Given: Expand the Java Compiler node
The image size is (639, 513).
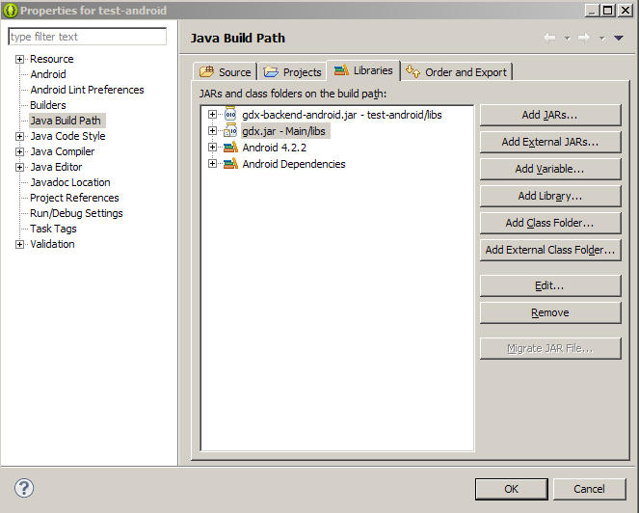Looking at the screenshot, I should coord(19,151).
